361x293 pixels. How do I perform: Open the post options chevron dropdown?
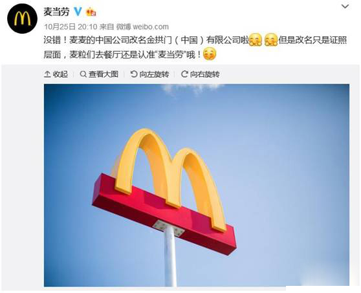point(345,6)
